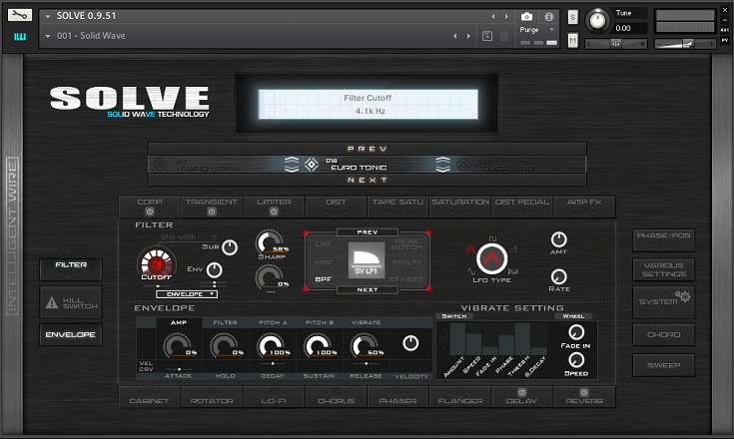The height and width of the screenshot is (439, 734).
Task: Go to next instrument arrow beside SOLVE 0.9.51
Action: (506, 16)
